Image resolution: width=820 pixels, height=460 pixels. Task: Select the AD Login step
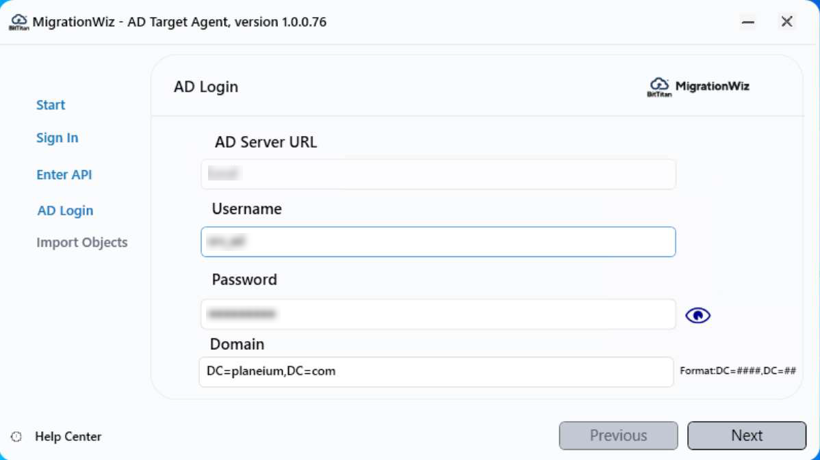[65, 210]
